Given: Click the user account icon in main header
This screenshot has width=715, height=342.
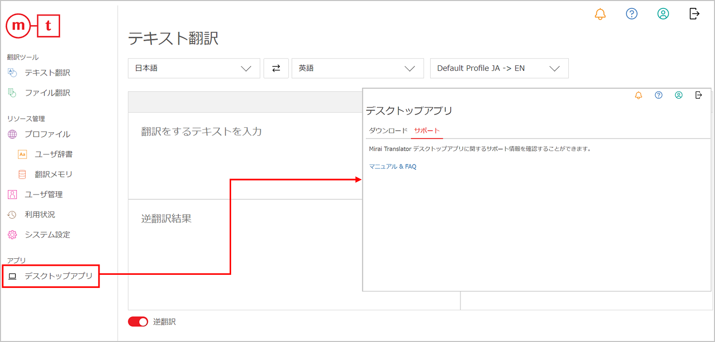Looking at the screenshot, I should [x=663, y=14].
